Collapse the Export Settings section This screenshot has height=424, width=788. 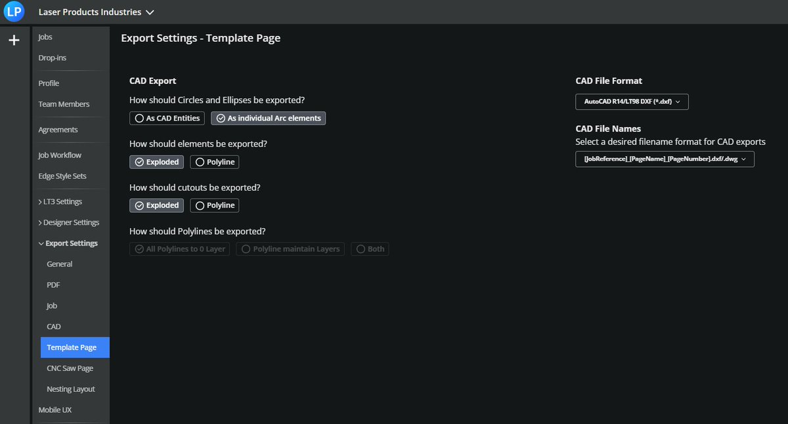click(68, 243)
